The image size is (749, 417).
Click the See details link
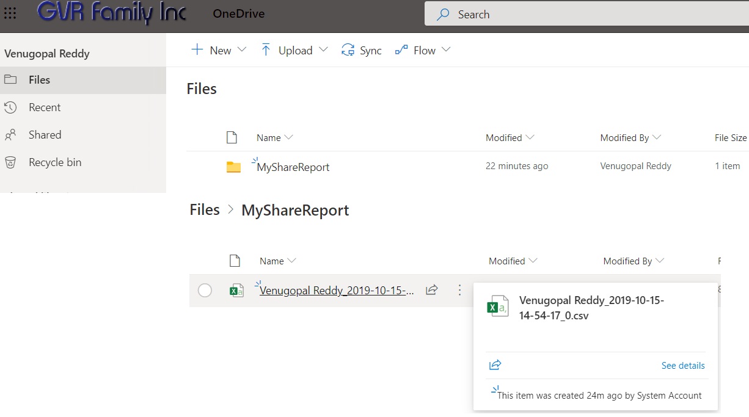click(x=682, y=365)
